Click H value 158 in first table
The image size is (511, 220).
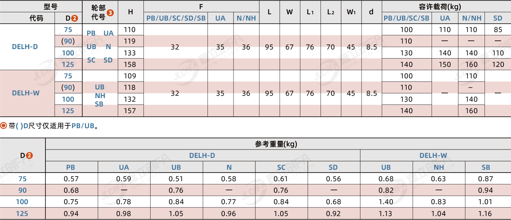coord(130,64)
